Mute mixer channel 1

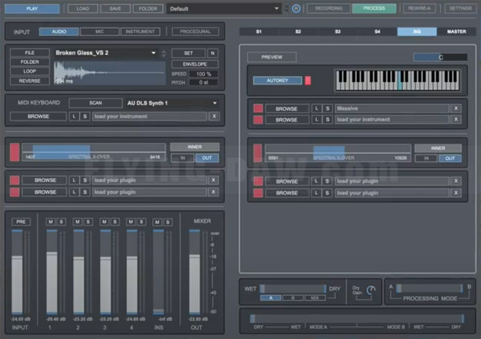coord(51,222)
